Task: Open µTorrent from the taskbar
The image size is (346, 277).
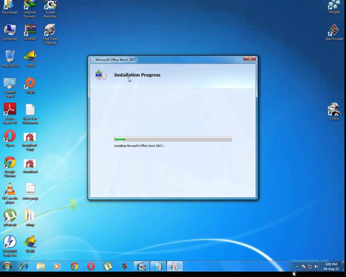Action: [108, 266]
